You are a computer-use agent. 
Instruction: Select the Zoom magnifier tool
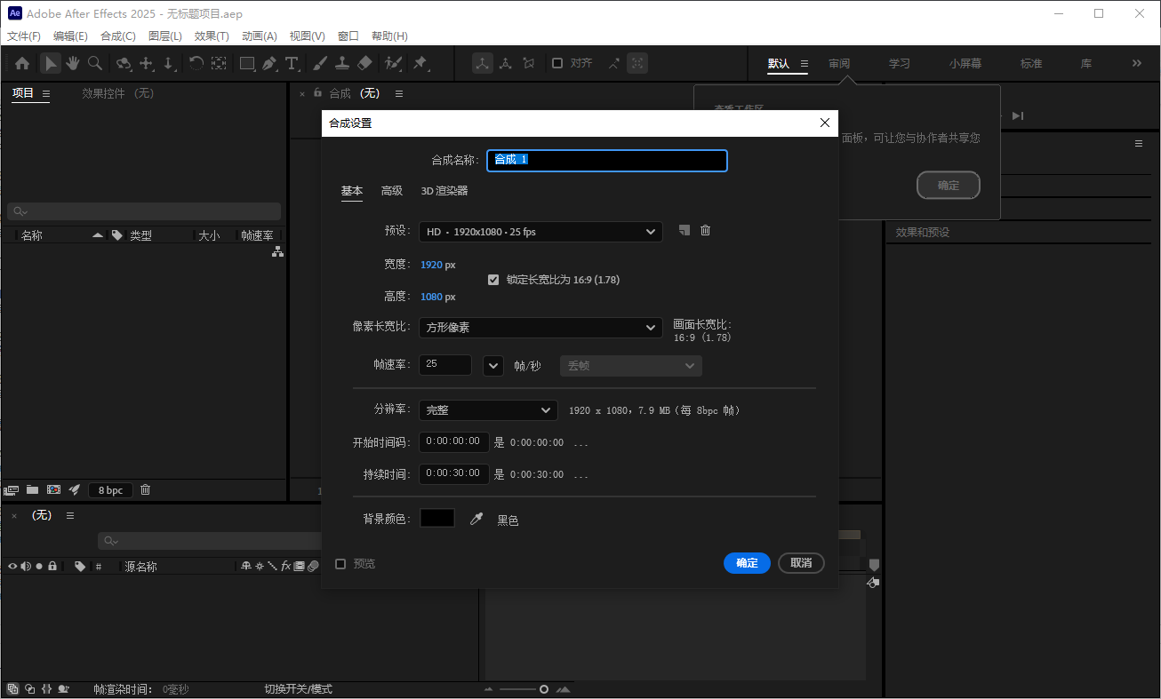[x=94, y=63]
